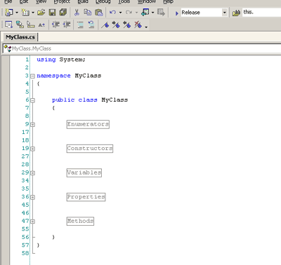Expand the Constructors region
Viewport: 281px width, 265px height.
coord(32,149)
